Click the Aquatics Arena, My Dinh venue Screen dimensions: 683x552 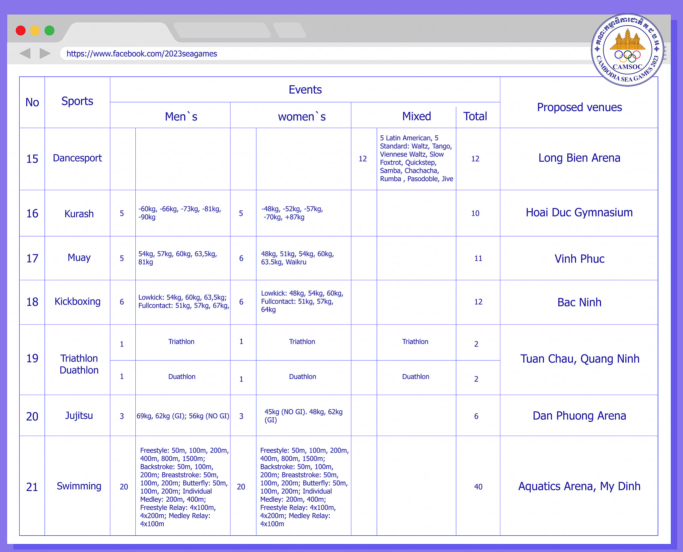pyautogui.click(x=579, y=486)
